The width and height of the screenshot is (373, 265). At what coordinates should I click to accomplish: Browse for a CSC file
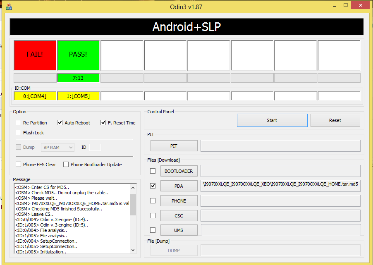tap(179, 216)
